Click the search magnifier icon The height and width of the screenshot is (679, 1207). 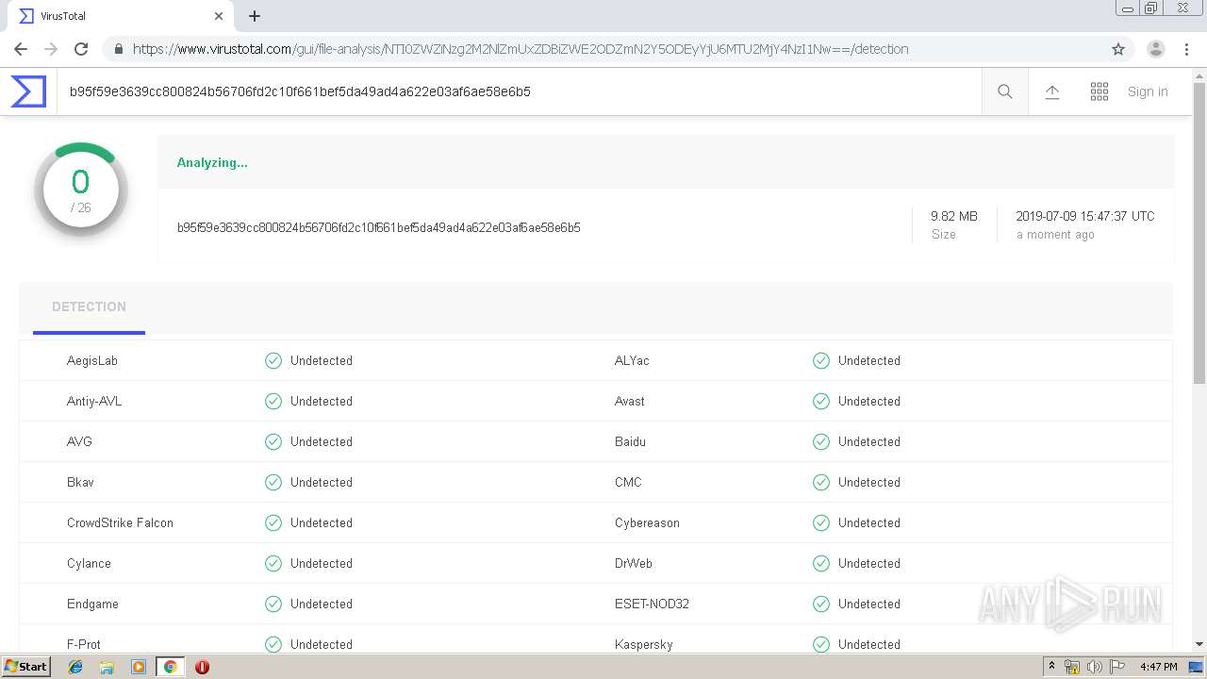(1005, 91)
